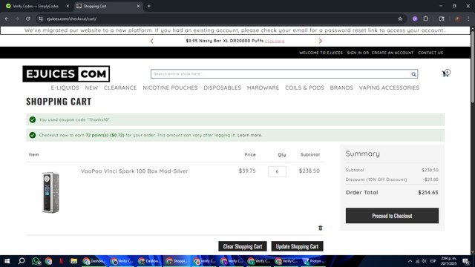Click the taskbar clock and date
The width and height of the screenshot is (475, 267).
tap(448, 261)
